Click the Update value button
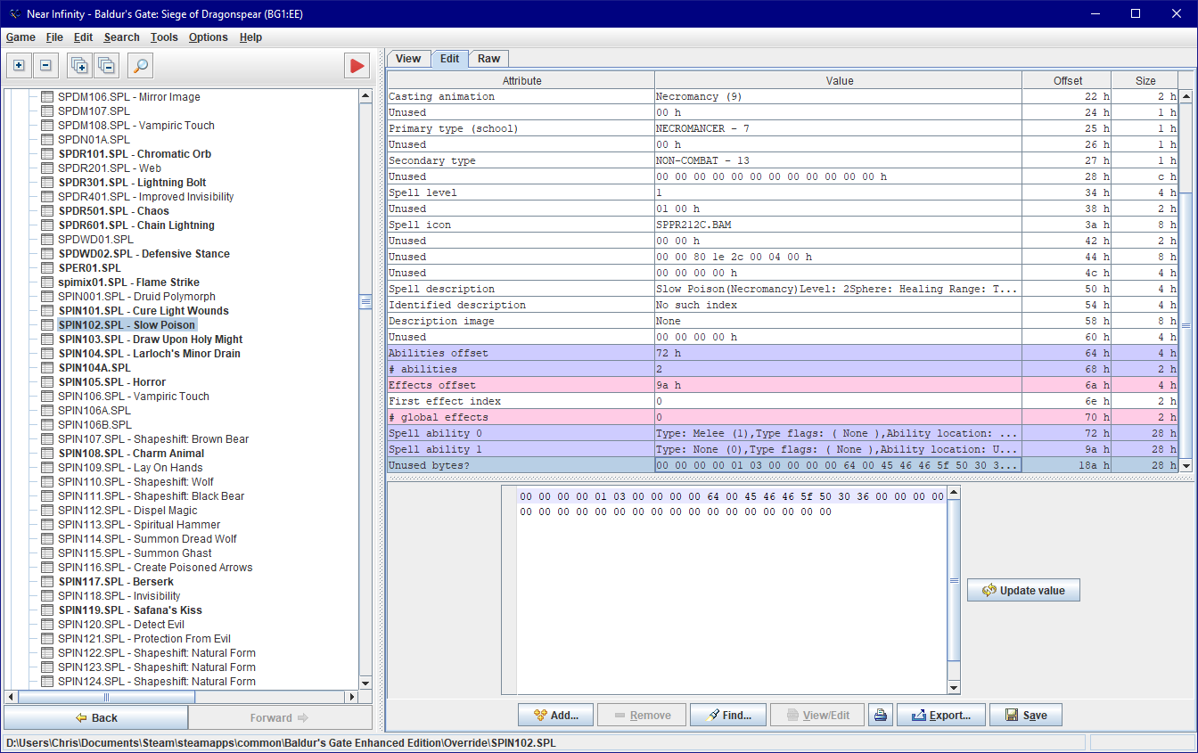The width and height of the screenshot is (1198, 753). click(x=1023, y=590)
